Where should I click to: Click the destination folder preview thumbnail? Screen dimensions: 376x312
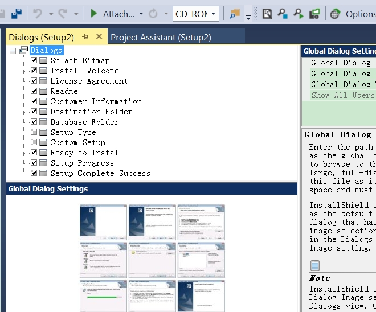[152, 260]
